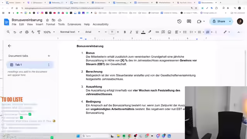This screenshot has height=139, width=247.
Task: Click the Undo icon in toolbar
Action: 15,32
